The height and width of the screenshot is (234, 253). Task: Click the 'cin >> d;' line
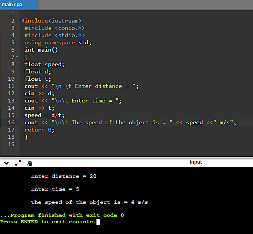[39, 93]
